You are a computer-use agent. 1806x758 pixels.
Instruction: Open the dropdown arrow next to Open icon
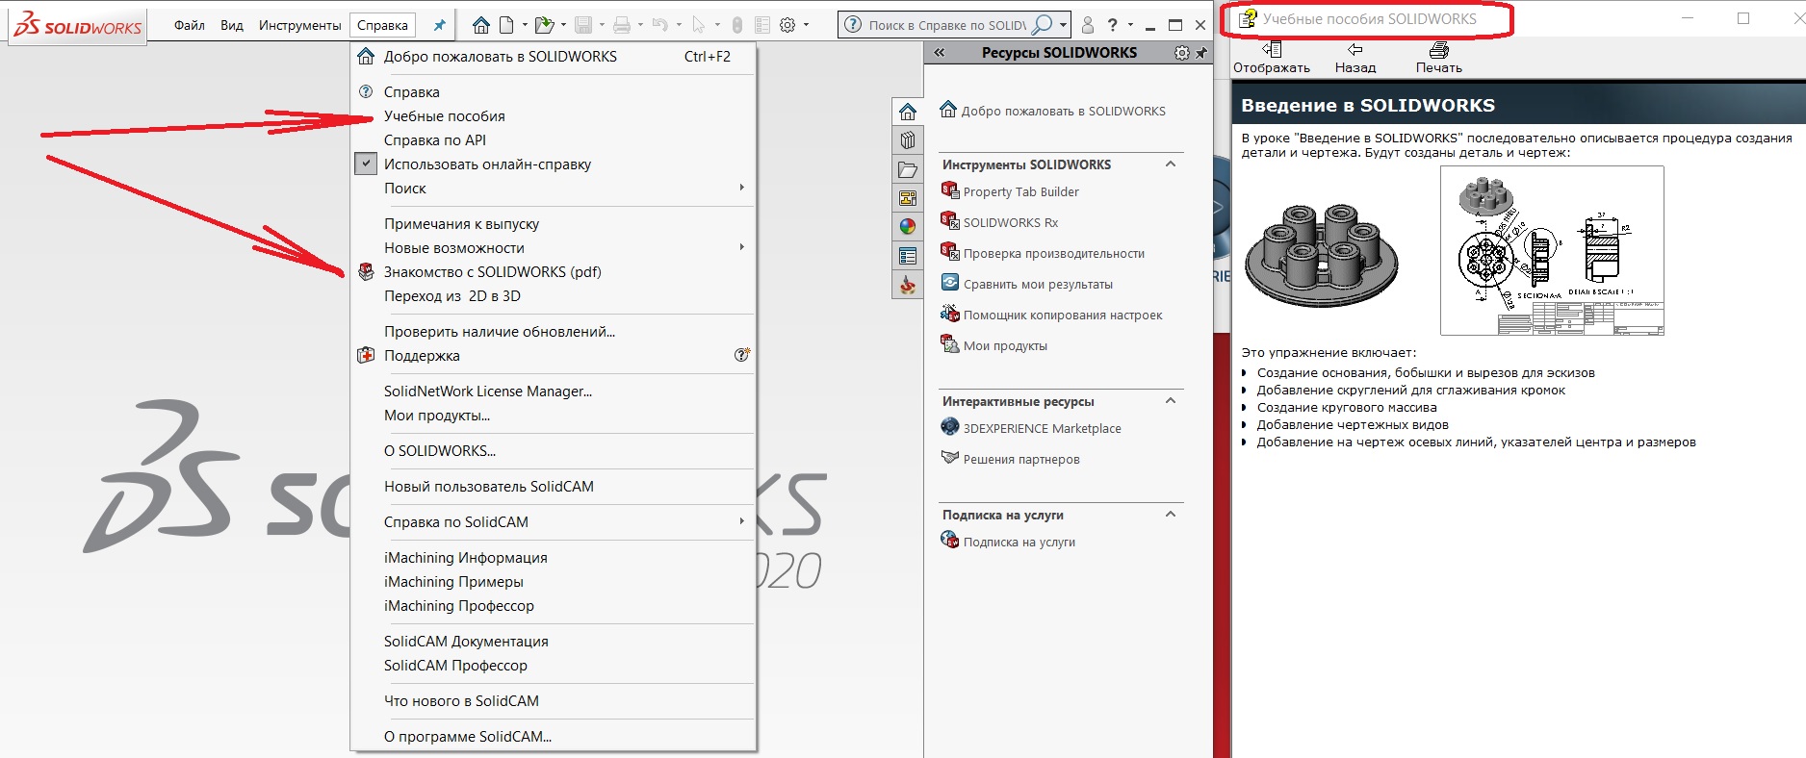(563, 25)
